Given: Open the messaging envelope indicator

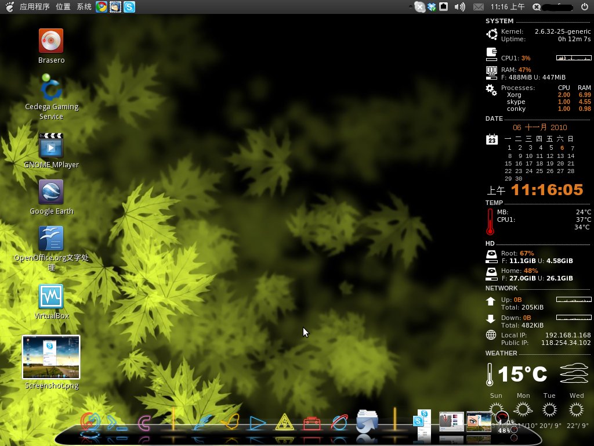Looking at the screenshot, I should pyautogui.click(x=479, y=7).
